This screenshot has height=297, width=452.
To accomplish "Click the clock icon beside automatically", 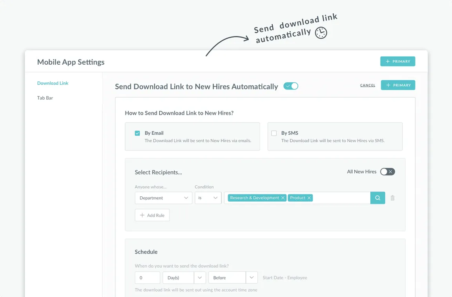I will [x=321, y=33].
